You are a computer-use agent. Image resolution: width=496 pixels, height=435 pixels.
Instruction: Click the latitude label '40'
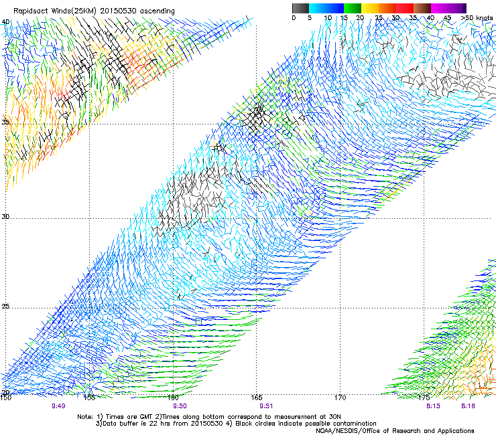click(5, 21)
